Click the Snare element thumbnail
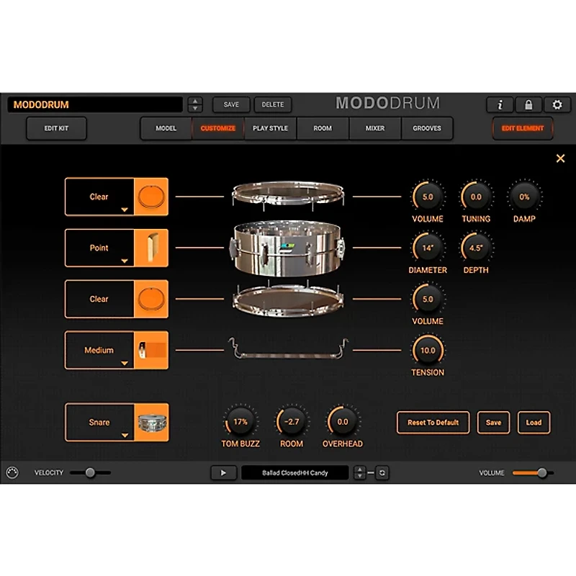Screen dimensions: 576x576 click(151, 423)
